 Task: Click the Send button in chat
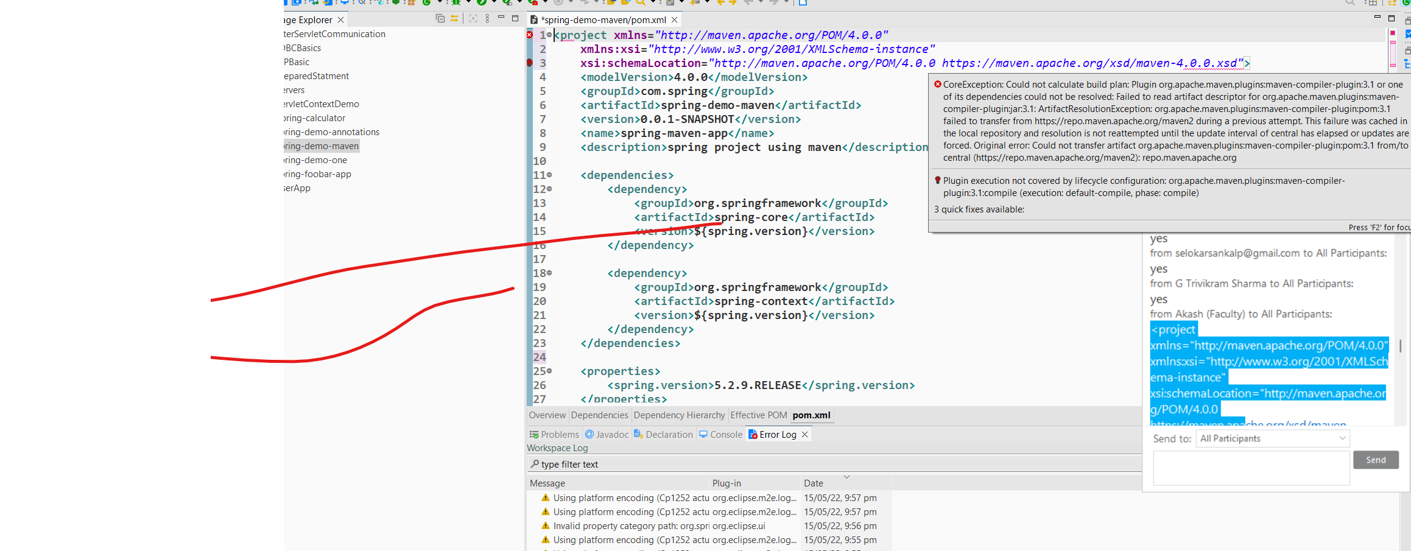[1376, 460]
